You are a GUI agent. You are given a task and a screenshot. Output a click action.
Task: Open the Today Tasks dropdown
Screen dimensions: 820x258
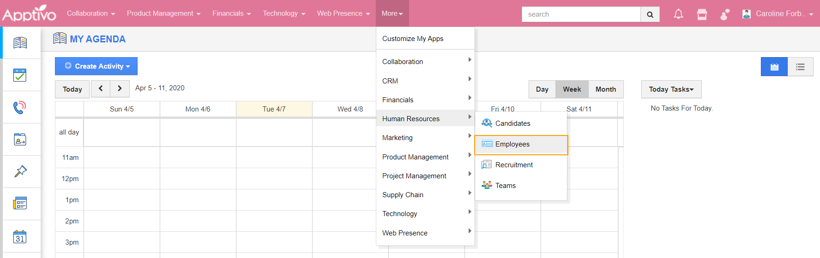(x=671, y=89)
